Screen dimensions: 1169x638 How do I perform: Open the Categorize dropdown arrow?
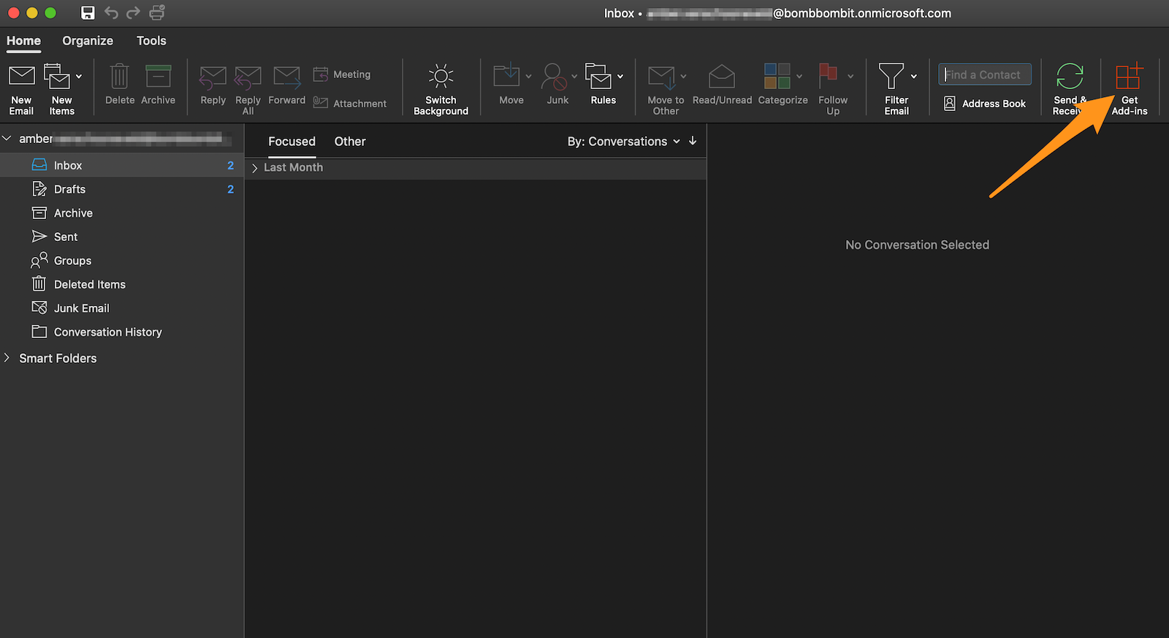pyautogui.click(x=799, y=76)
